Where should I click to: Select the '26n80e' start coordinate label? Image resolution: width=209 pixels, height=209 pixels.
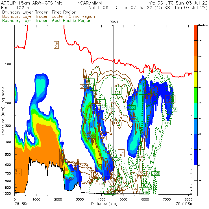[21, 204]
